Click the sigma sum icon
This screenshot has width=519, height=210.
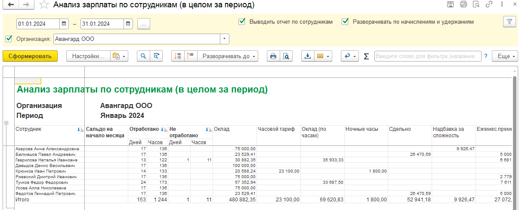click(366, 56)
